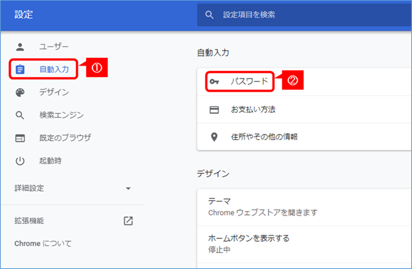412x269 pixels.
Task: Expand the 詳細設定 dropdown arrow
Action: tap(128, 188)
